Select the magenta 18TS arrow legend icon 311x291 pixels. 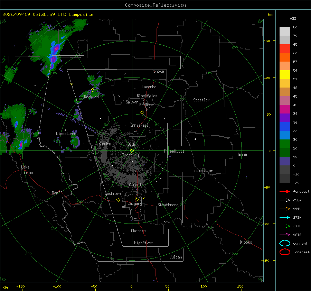[x=285, y=235]
